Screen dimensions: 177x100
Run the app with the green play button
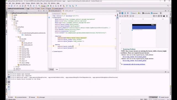pos(48,6)
